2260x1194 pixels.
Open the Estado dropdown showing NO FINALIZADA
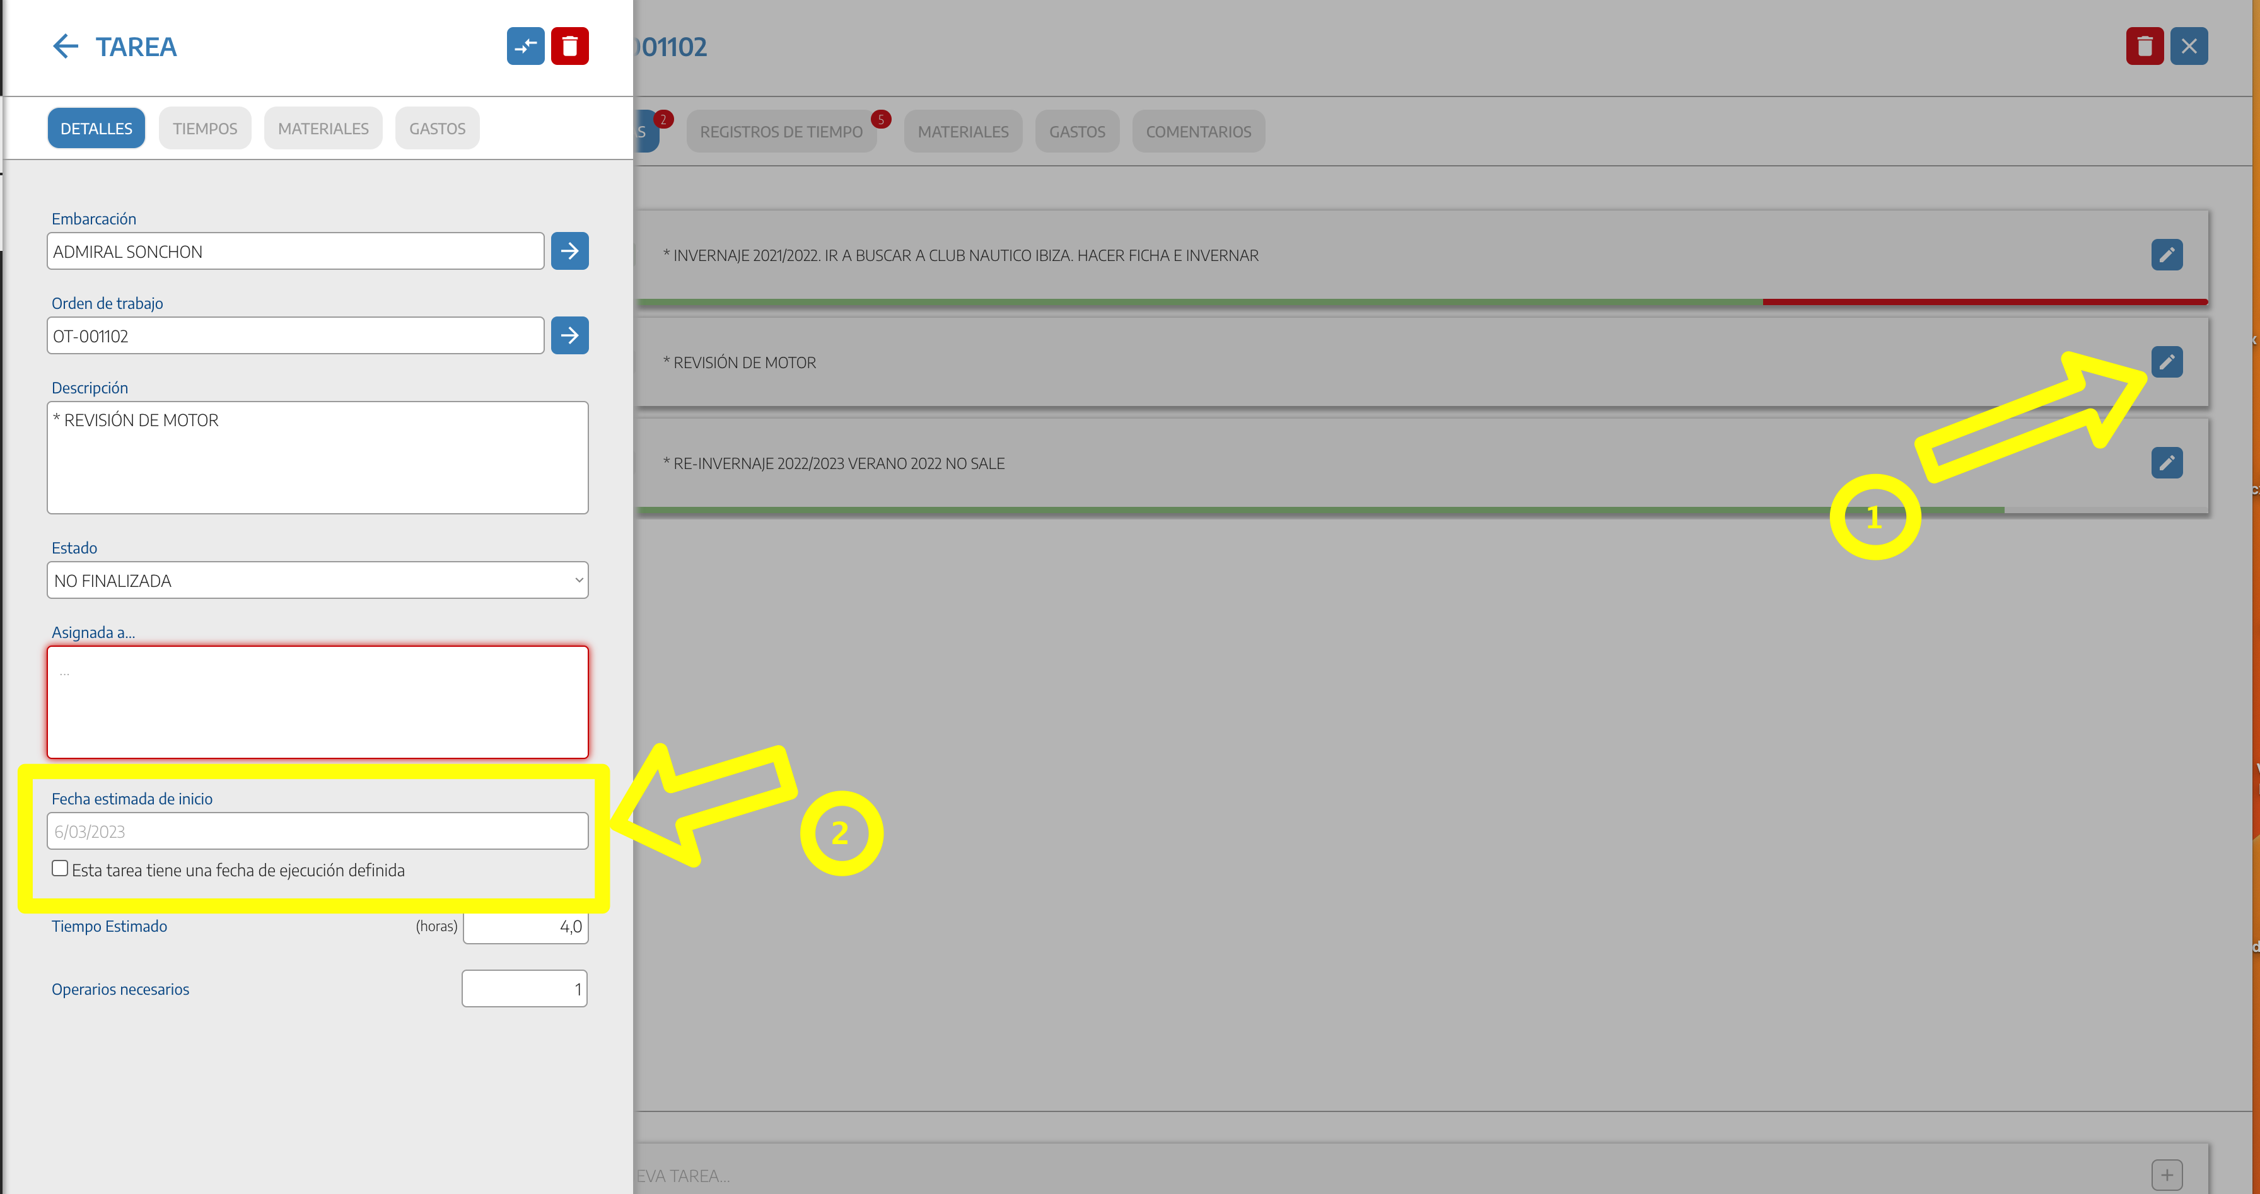(317, 581)
